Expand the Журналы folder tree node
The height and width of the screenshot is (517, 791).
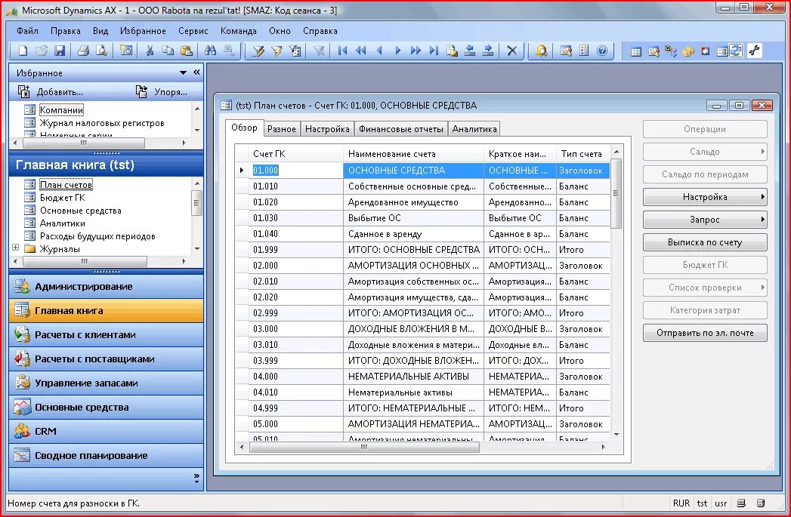[16, 248]
